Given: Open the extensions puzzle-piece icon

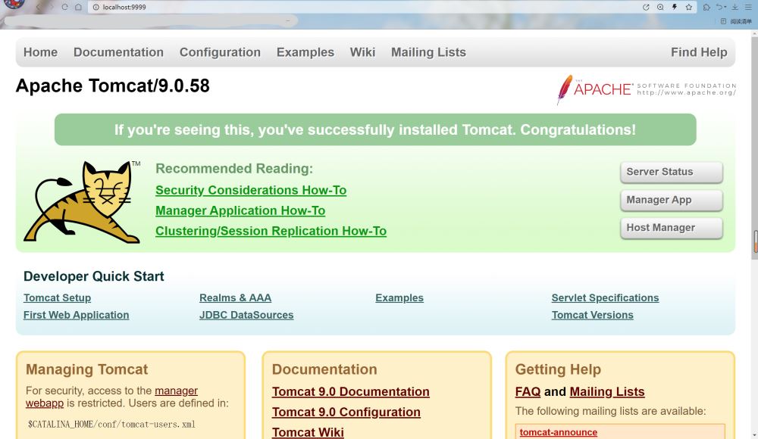Looking at the screenshot, I should pos(706,7).
